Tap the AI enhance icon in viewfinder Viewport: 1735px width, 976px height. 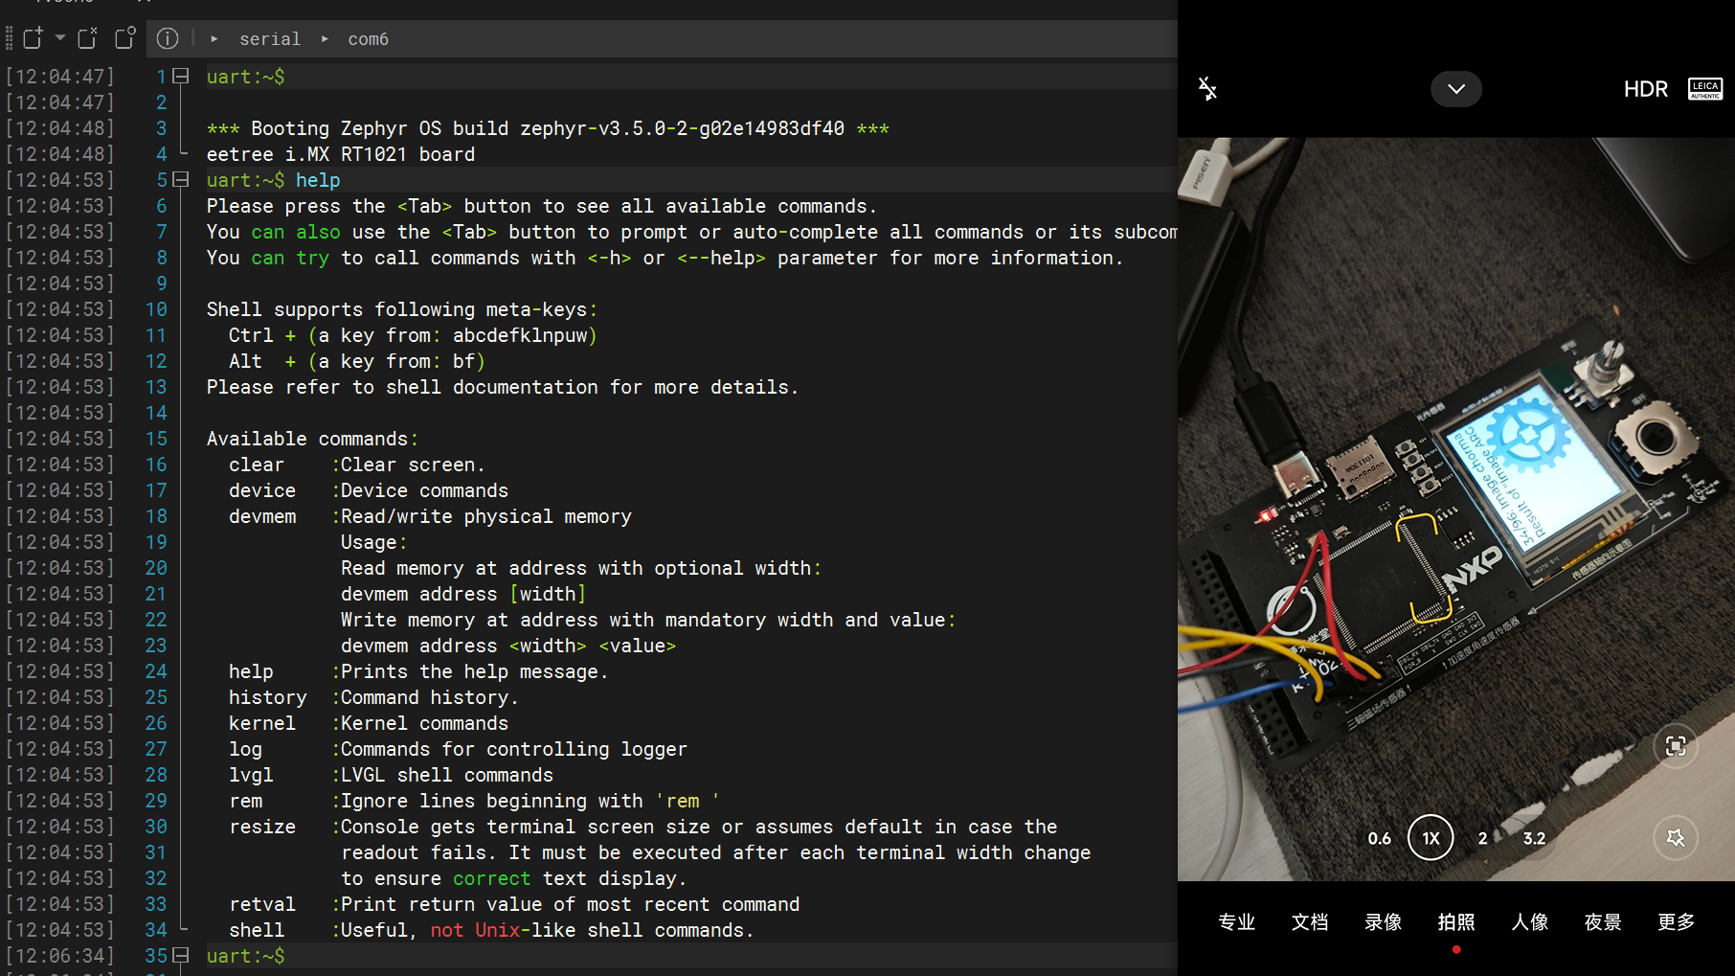point(1676,838)
